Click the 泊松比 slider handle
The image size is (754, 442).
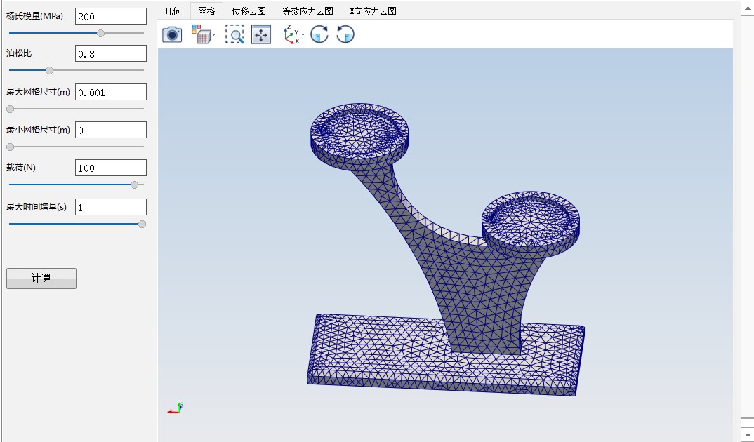pyautogui.click(x=49, y=70)
